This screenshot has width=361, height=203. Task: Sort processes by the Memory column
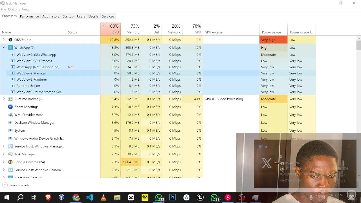131,29
